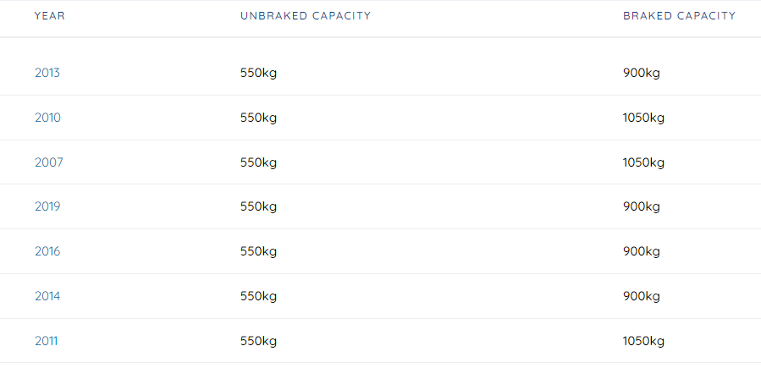The width and height of the screenshot is (761, 379).
Task: Select 550kg unbraked capacity in 2014 row
Action: (x=259, y=296)
